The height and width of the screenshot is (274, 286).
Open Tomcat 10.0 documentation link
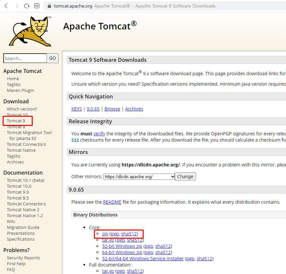pyautogui.click(x=19, y=186)
